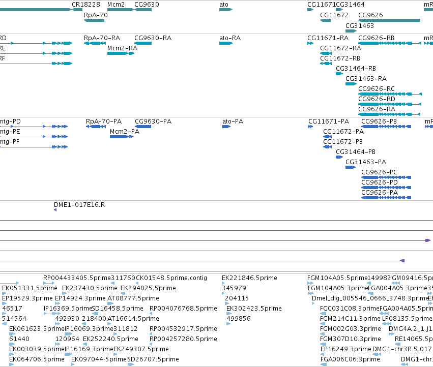The width and height of the screenshot is (433, 367).
Task: Click the RpA-70-RA transcript label
Action: pyautogui.click(x=102, y=38)
